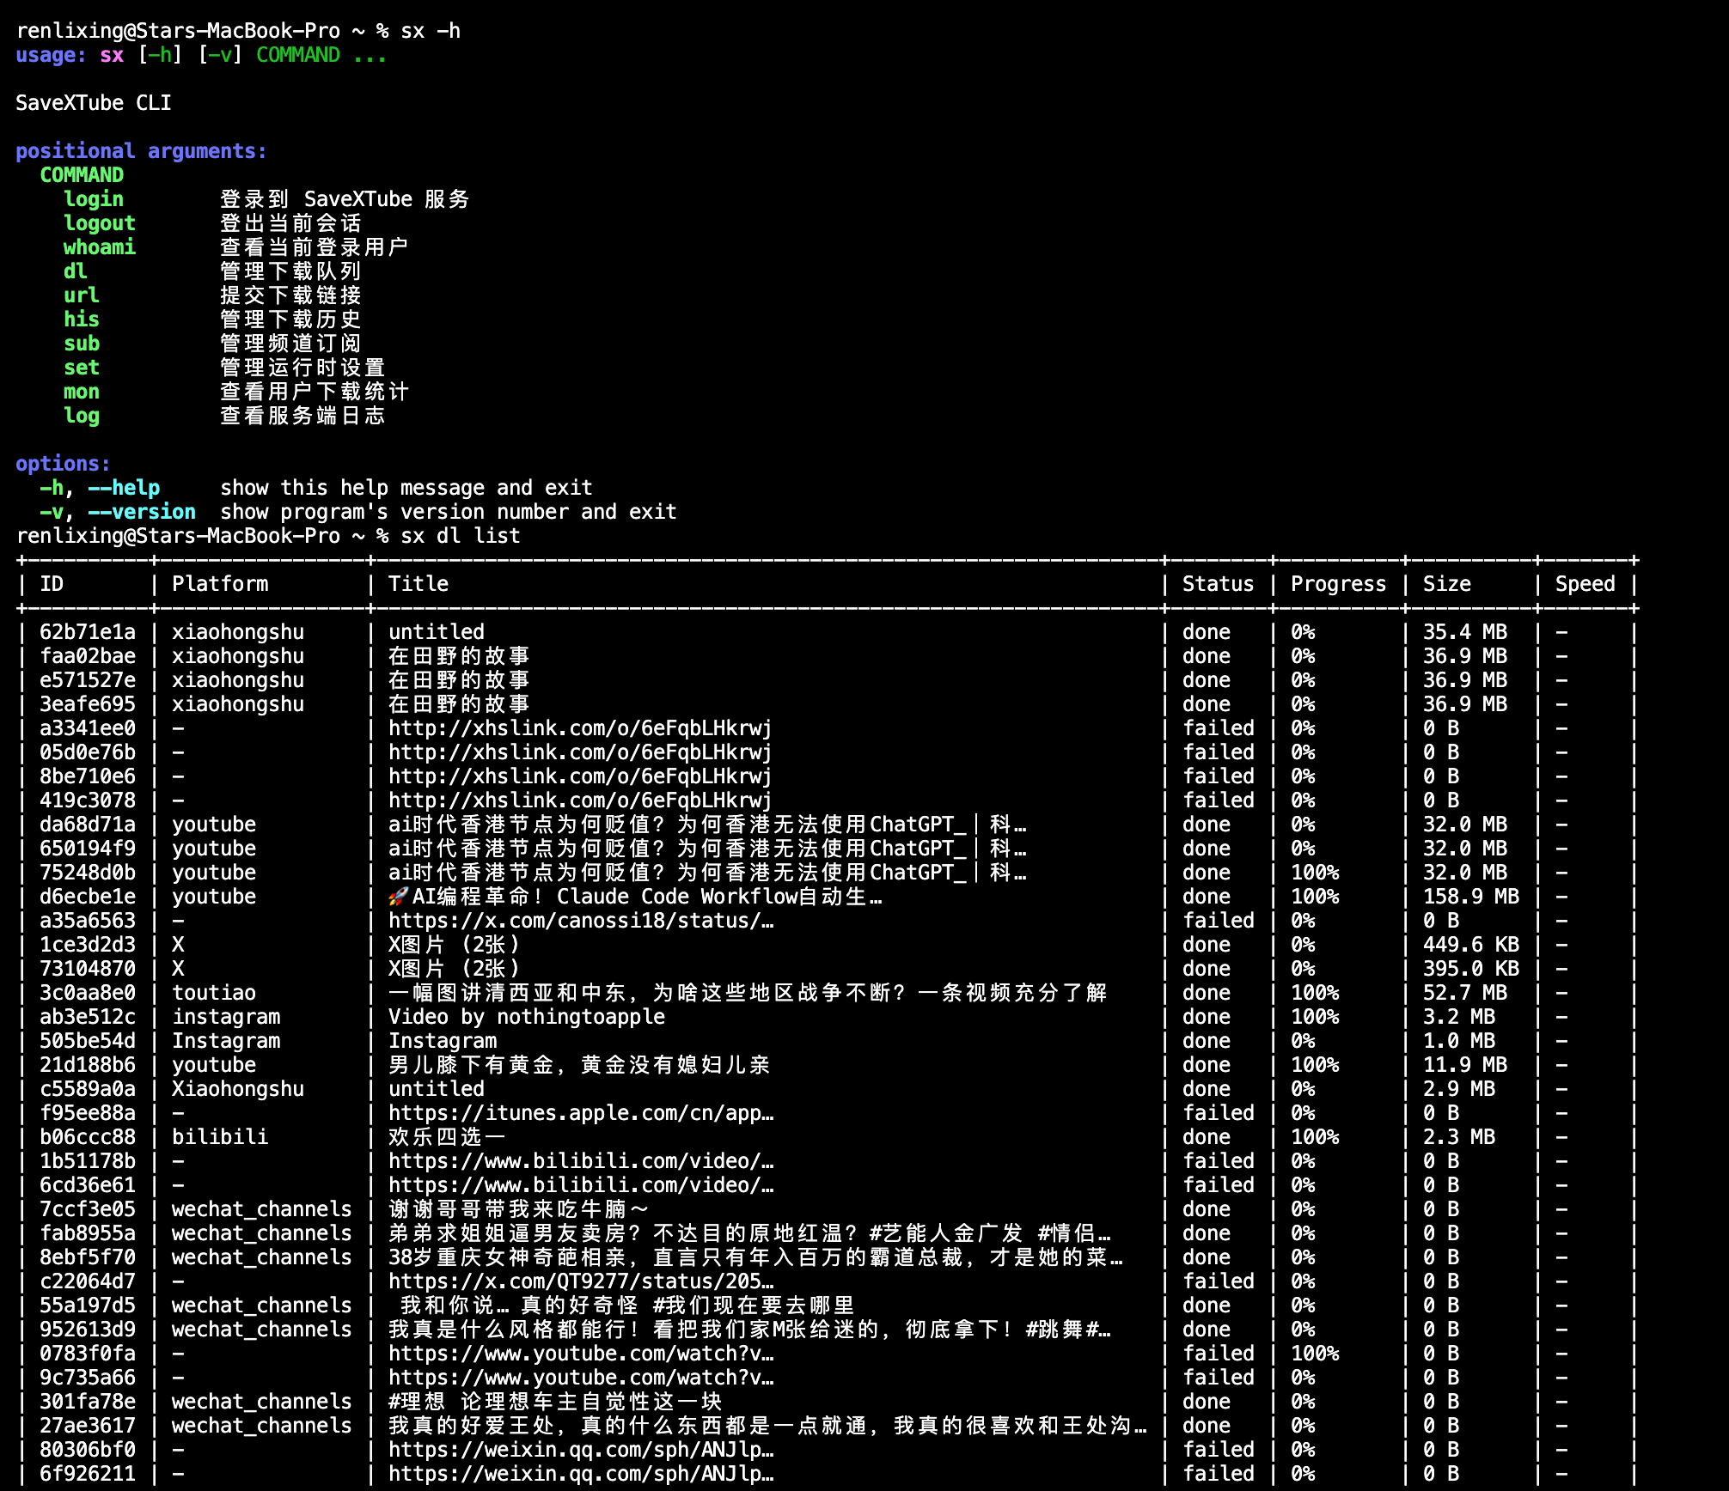
Task: Click the 'bilibili' platform cell
Action: click(220, 1137)
